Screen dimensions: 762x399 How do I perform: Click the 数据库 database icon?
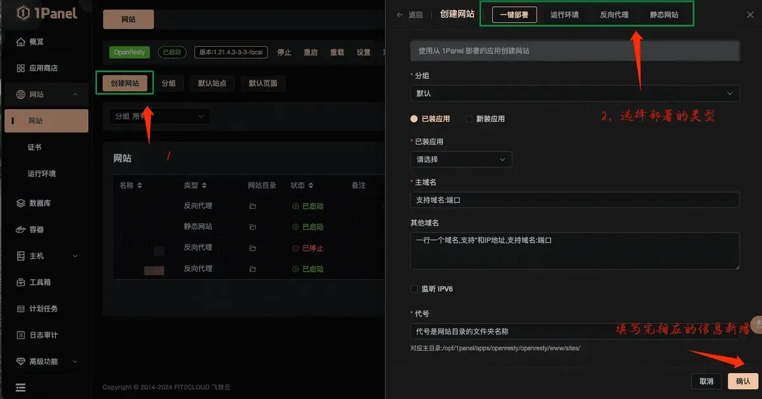point(20,203)
